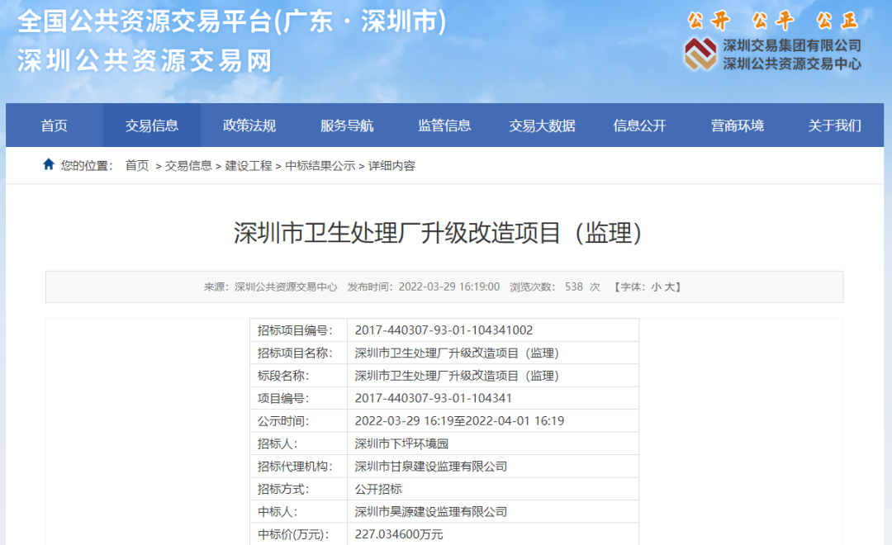
Task: Switch font size to 小
Action: pyautogui.click(x=655, y=287)
